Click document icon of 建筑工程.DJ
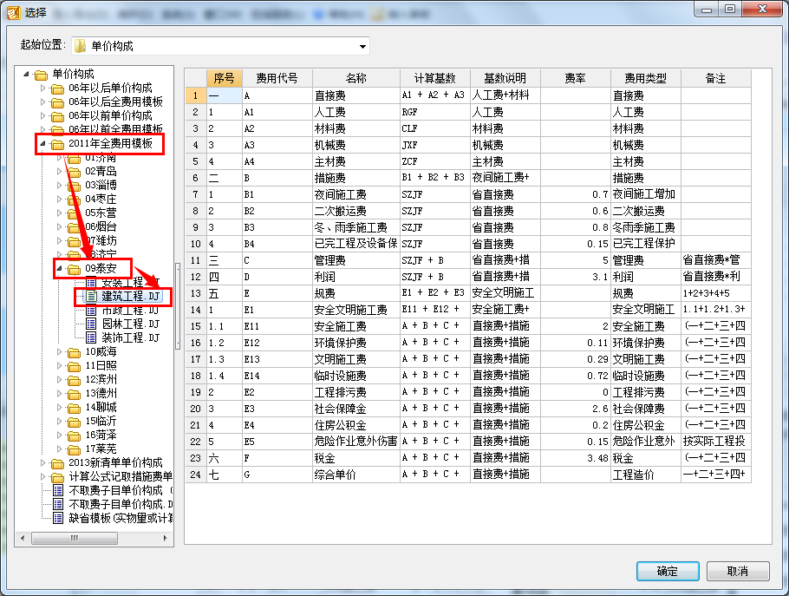 [91, 296]
